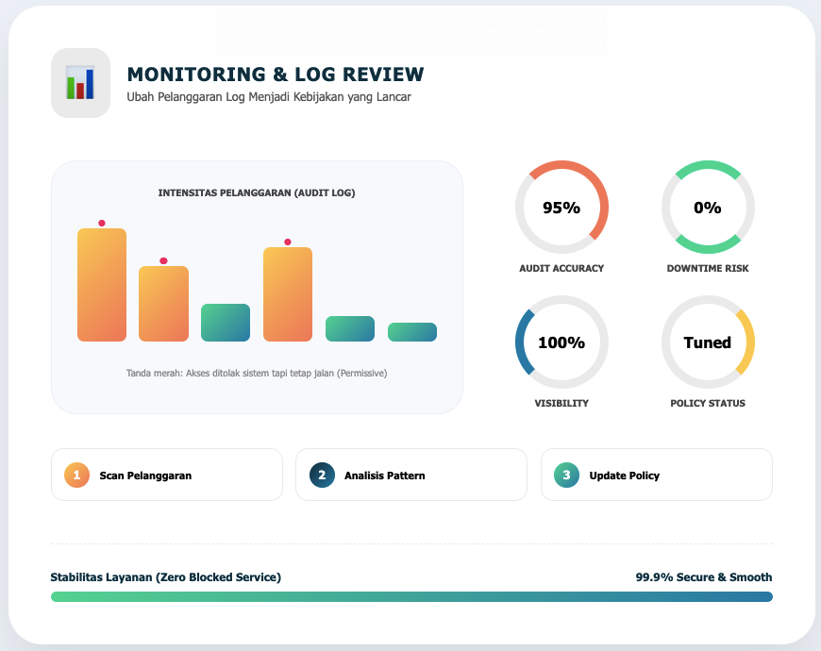Select the Scan Pelanggaran step card
The height and width of the screenshot is (651, 821).
tap(166, 475)
